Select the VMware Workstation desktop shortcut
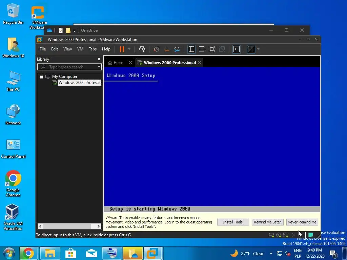Screen dimensions: 347x260 [38, 17]
